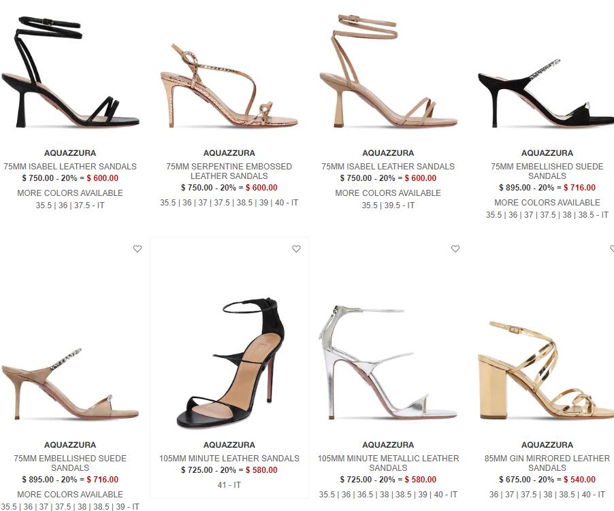
Task: Select black embellished suede mule image
Action: click(x=546, y=94)
